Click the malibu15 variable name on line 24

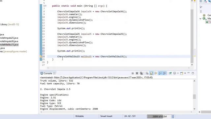pyautogui.click(x=86, y=57)
